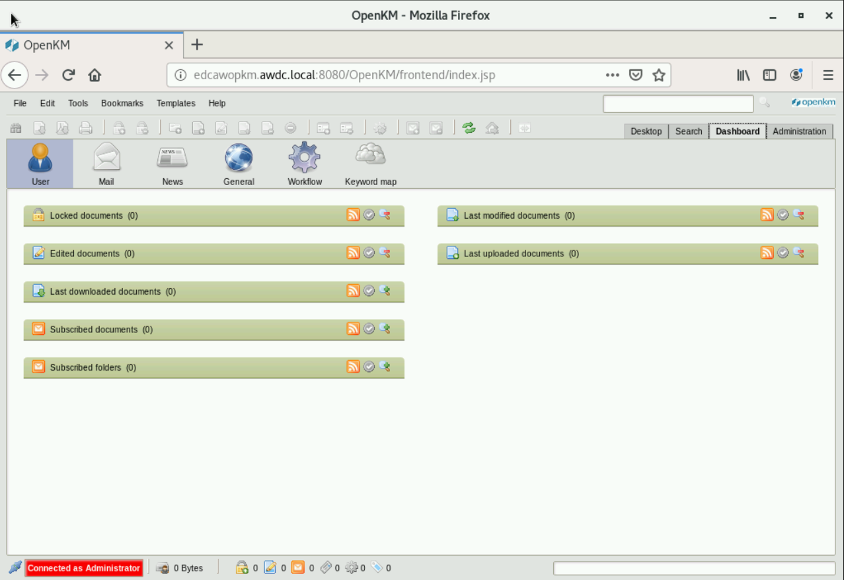Expand the Locked documents section
Image resolution: width=844 pixels, height=580 pixels.
point(213,215)
